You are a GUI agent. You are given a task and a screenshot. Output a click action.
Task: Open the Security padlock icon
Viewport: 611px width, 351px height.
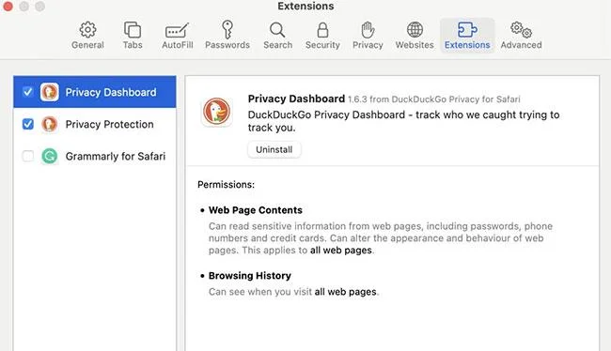(322, 30)
